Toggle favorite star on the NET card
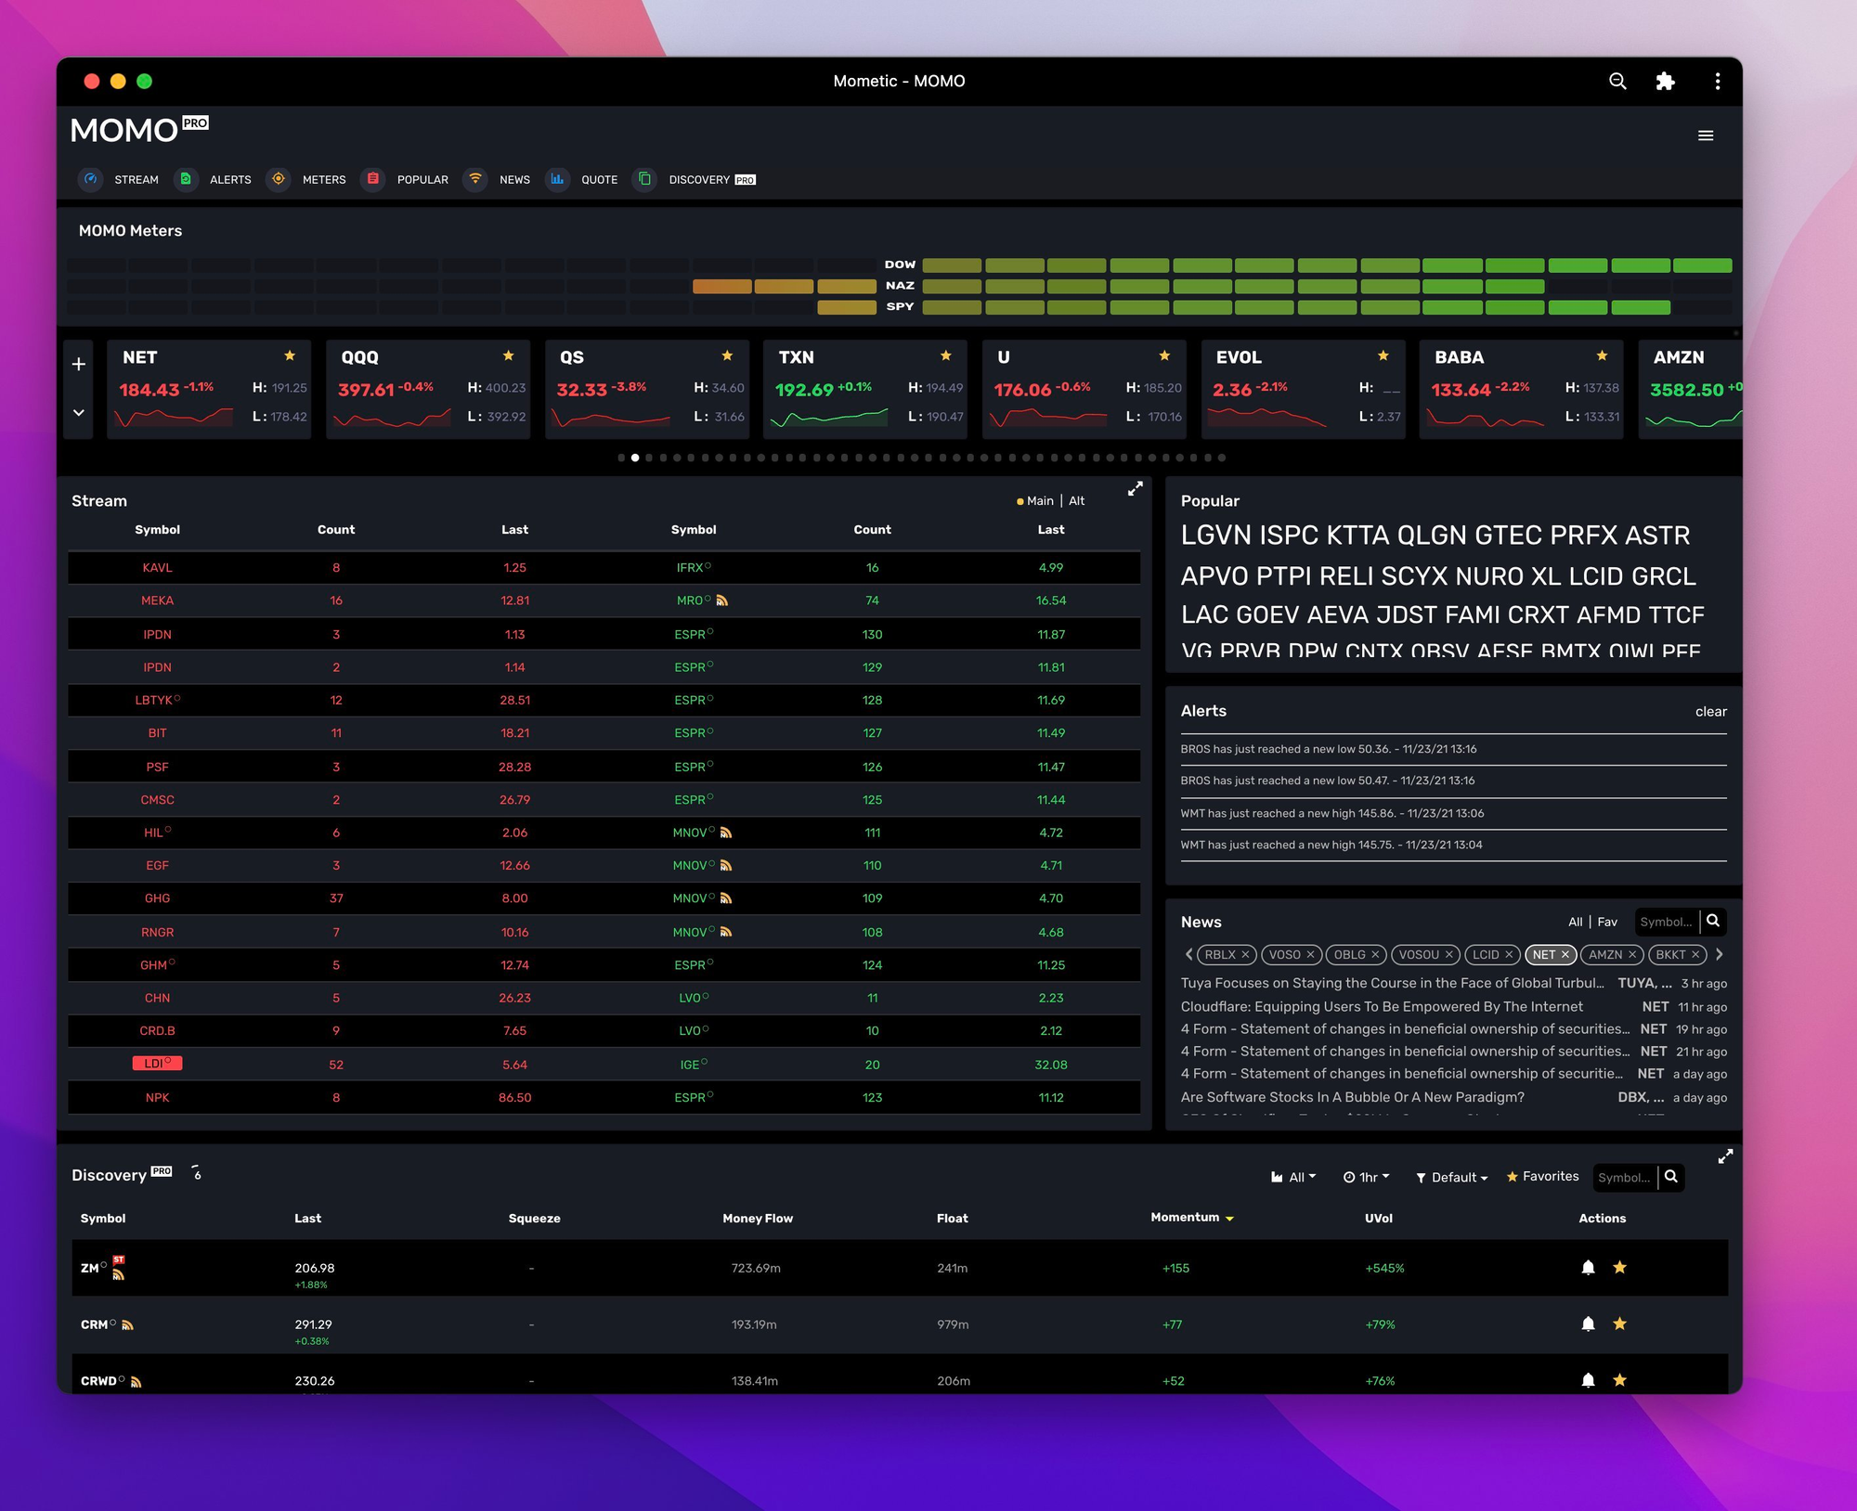Viewport: 1857px width, 1511px height. coord(290,355)
